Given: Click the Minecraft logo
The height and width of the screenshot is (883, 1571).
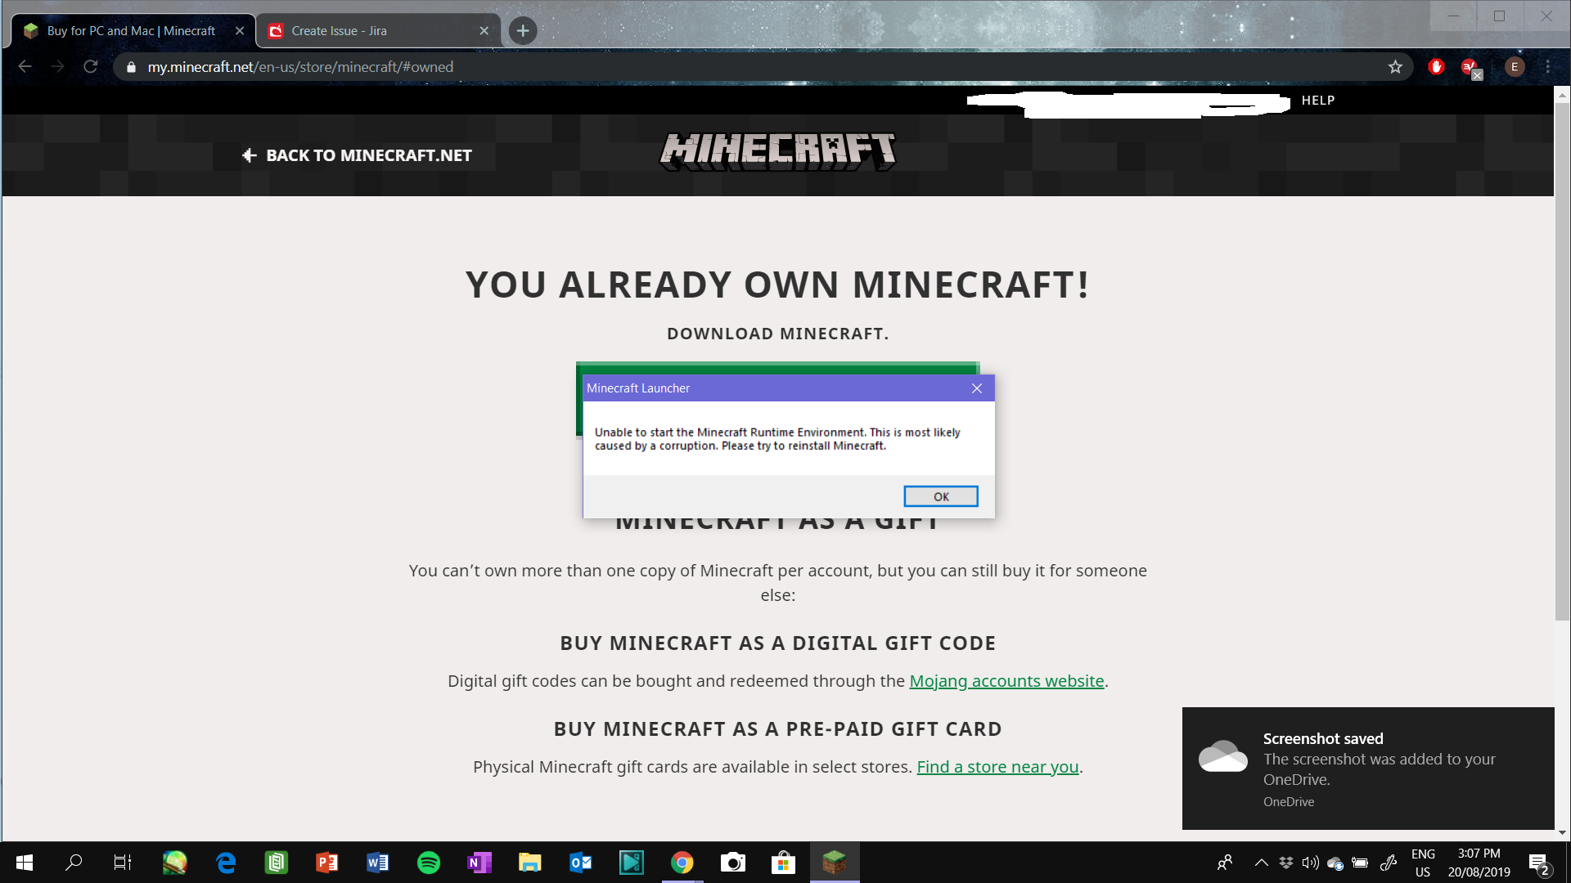Looking at the screenshot, I should click(777, 151).
